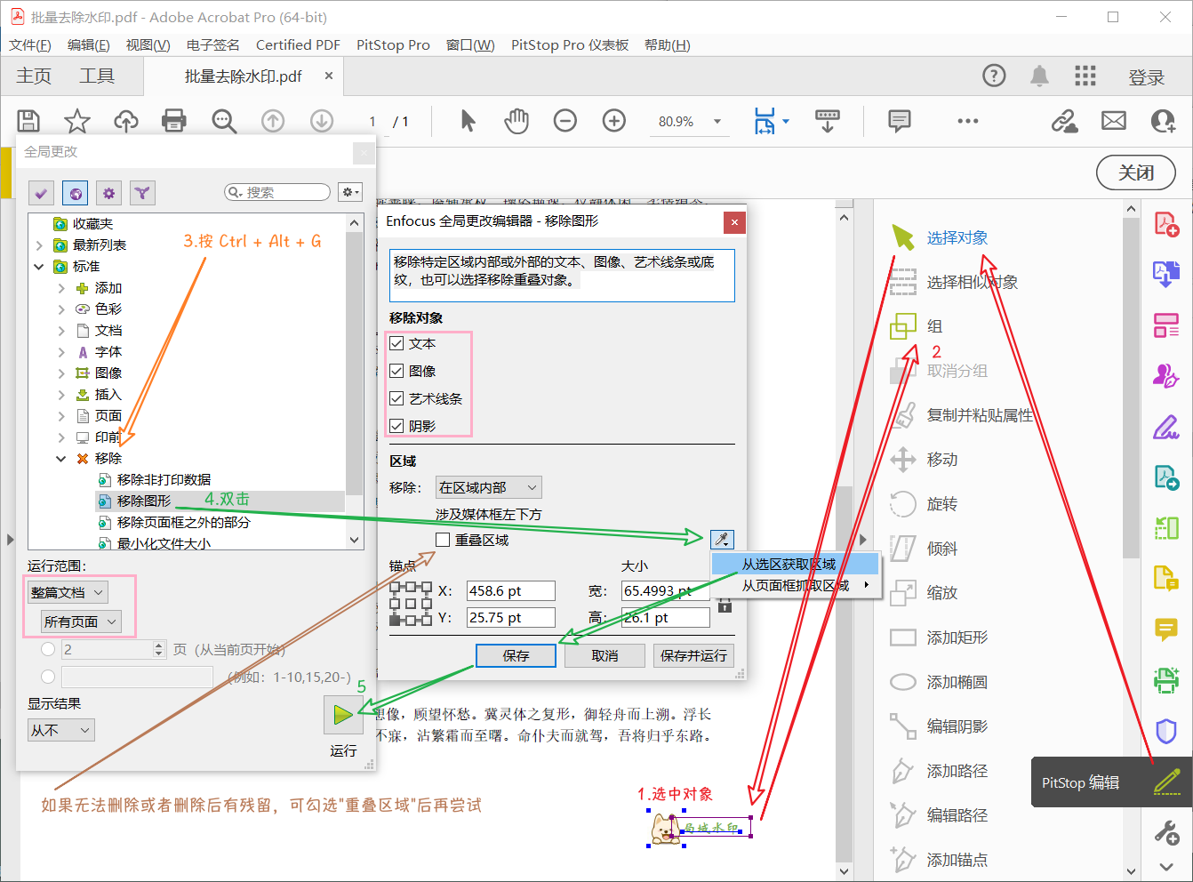Image resolution: width=1193 pixels, height=882 pixels.
Task: Go to previous page arrow
Action: pos(273,121)
